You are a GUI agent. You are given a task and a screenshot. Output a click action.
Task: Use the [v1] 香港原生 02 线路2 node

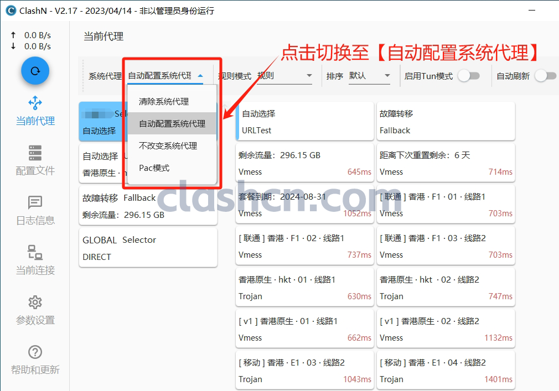click(x=446, y=329)
